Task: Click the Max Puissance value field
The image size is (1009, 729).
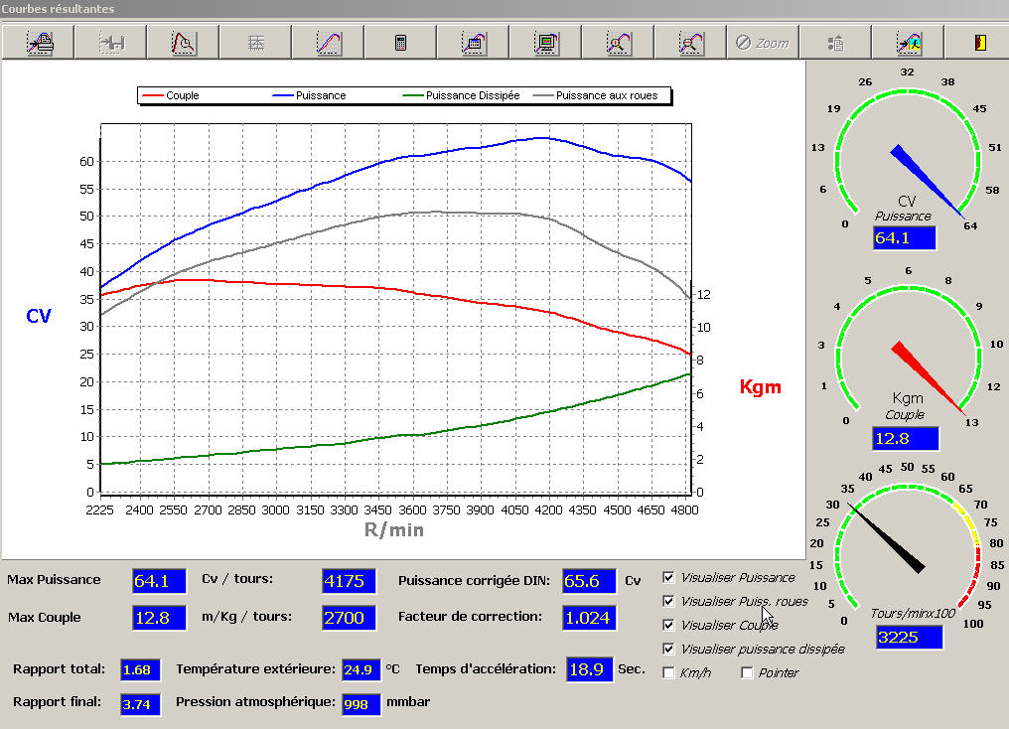Action: [x=158, y=580]
